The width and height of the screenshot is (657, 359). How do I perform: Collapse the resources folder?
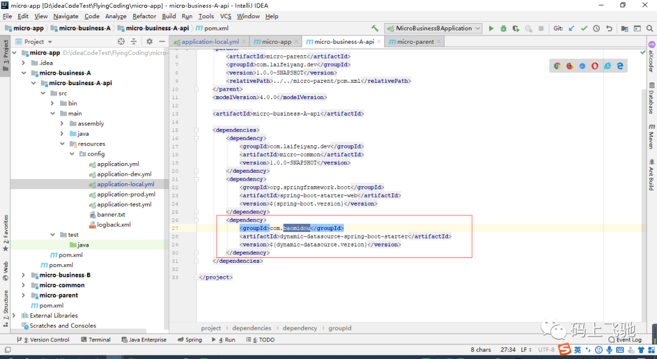tap(62, 144)
